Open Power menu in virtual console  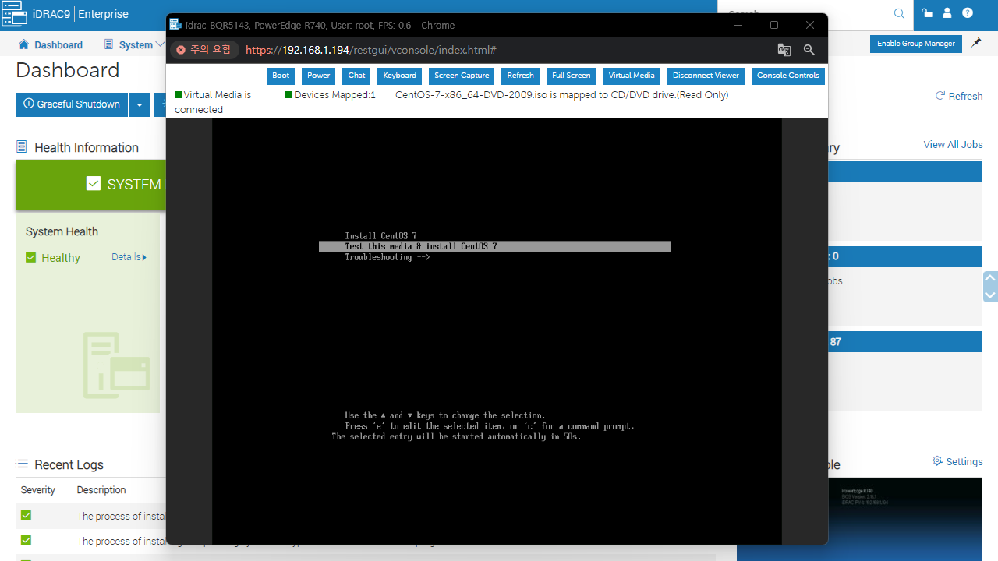318,76
